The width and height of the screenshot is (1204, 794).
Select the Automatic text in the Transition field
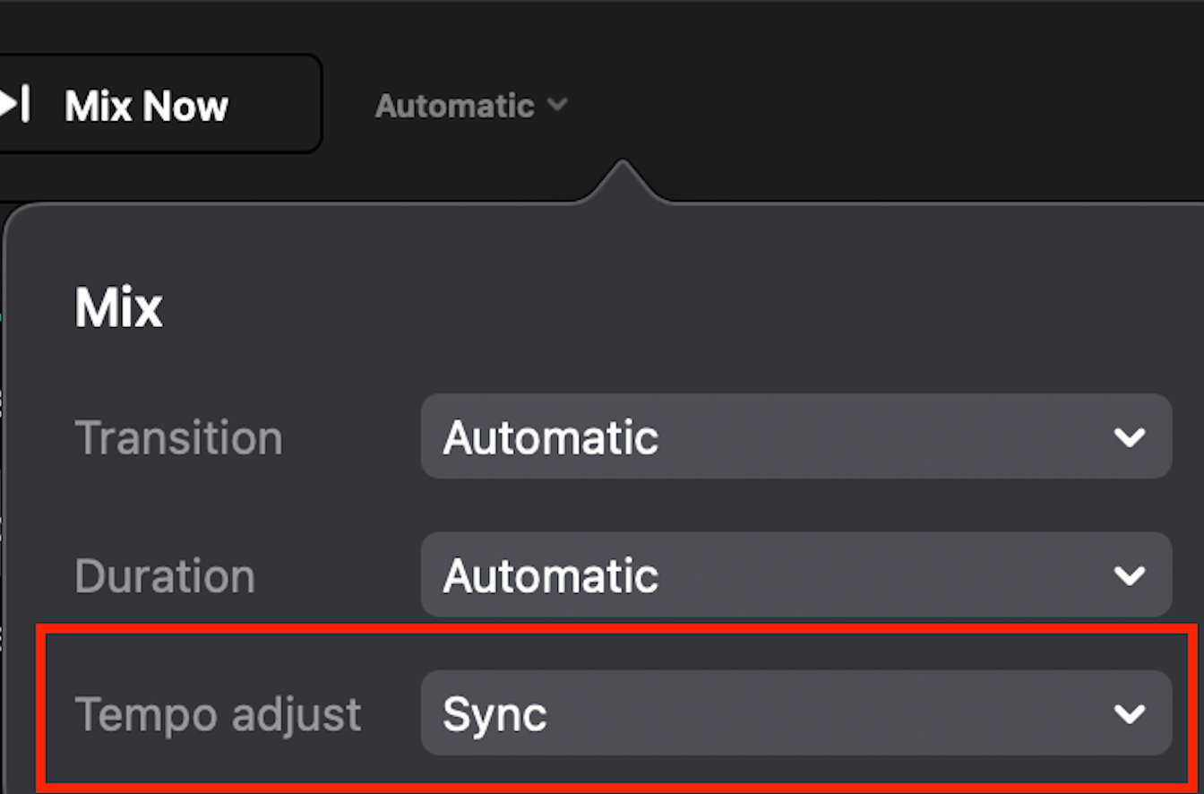point(551,437)
